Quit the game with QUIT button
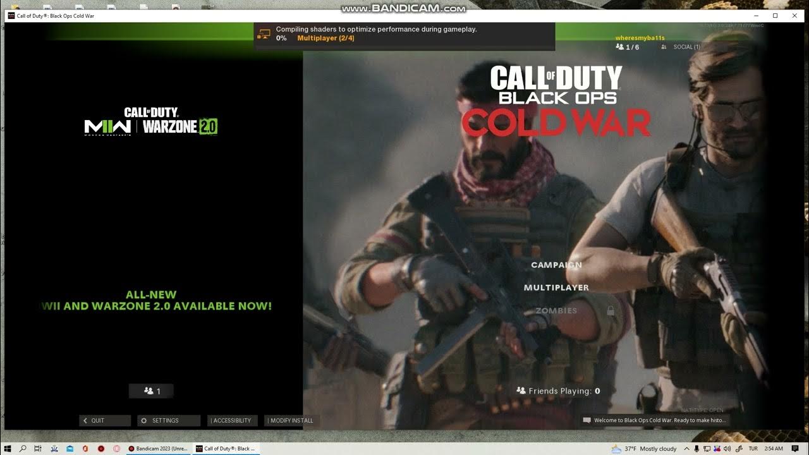 (105, 420)
